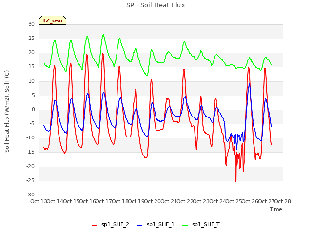Image resolution: width=312 pixels, height=234 pixels.
Task: Toggle sp1_SHF_T legend entry
Action: pos(201,225)
